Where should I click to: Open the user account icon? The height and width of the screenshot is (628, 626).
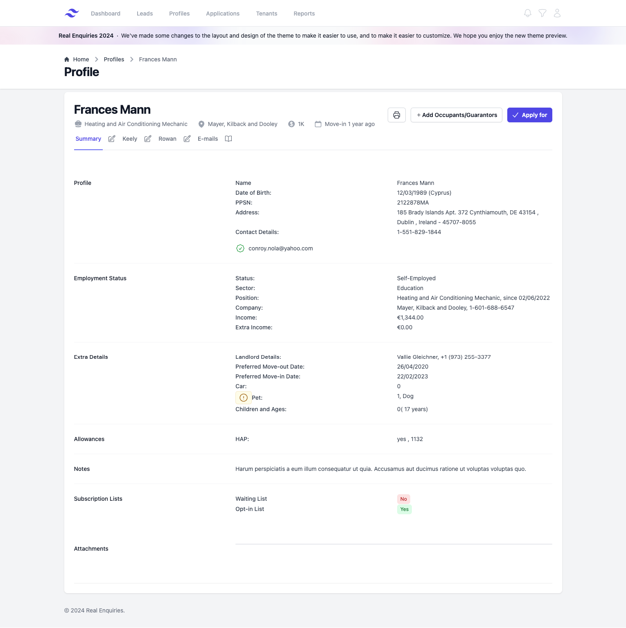(557, 14)
